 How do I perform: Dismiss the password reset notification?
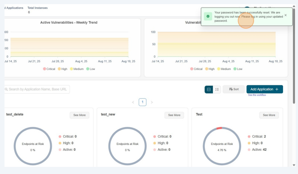point(286,15)
